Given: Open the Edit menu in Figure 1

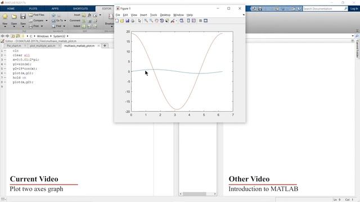Looking at the screenshot, I should pyautogui.click(x=125, y=15).
